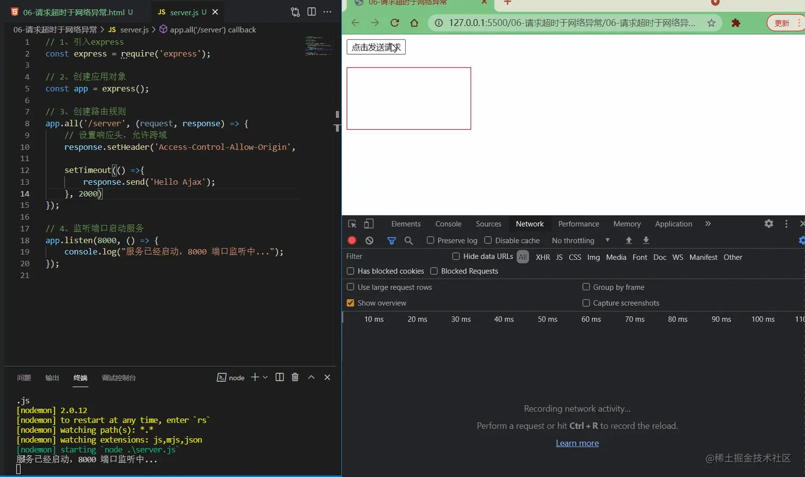Click the browser back arrow
The height and width of the screenshot is (477, 805).
(356, 23)
